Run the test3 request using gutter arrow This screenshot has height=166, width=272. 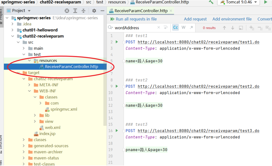117,131
